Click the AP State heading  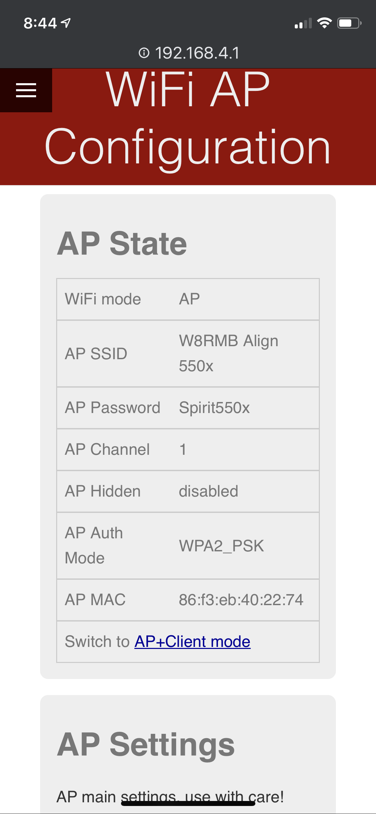122,243
